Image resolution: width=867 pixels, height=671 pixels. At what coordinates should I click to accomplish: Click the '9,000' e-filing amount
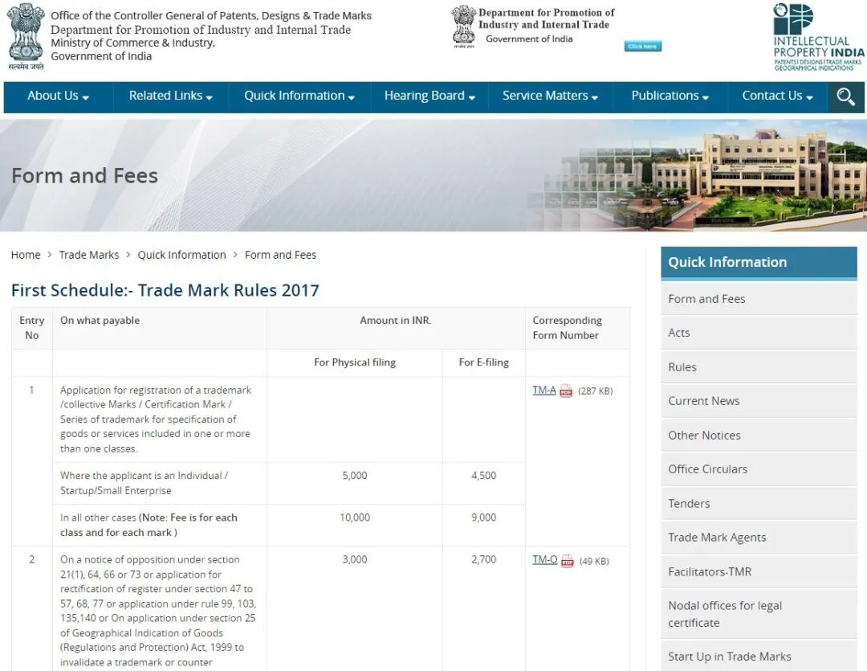[x=484, y=518]
